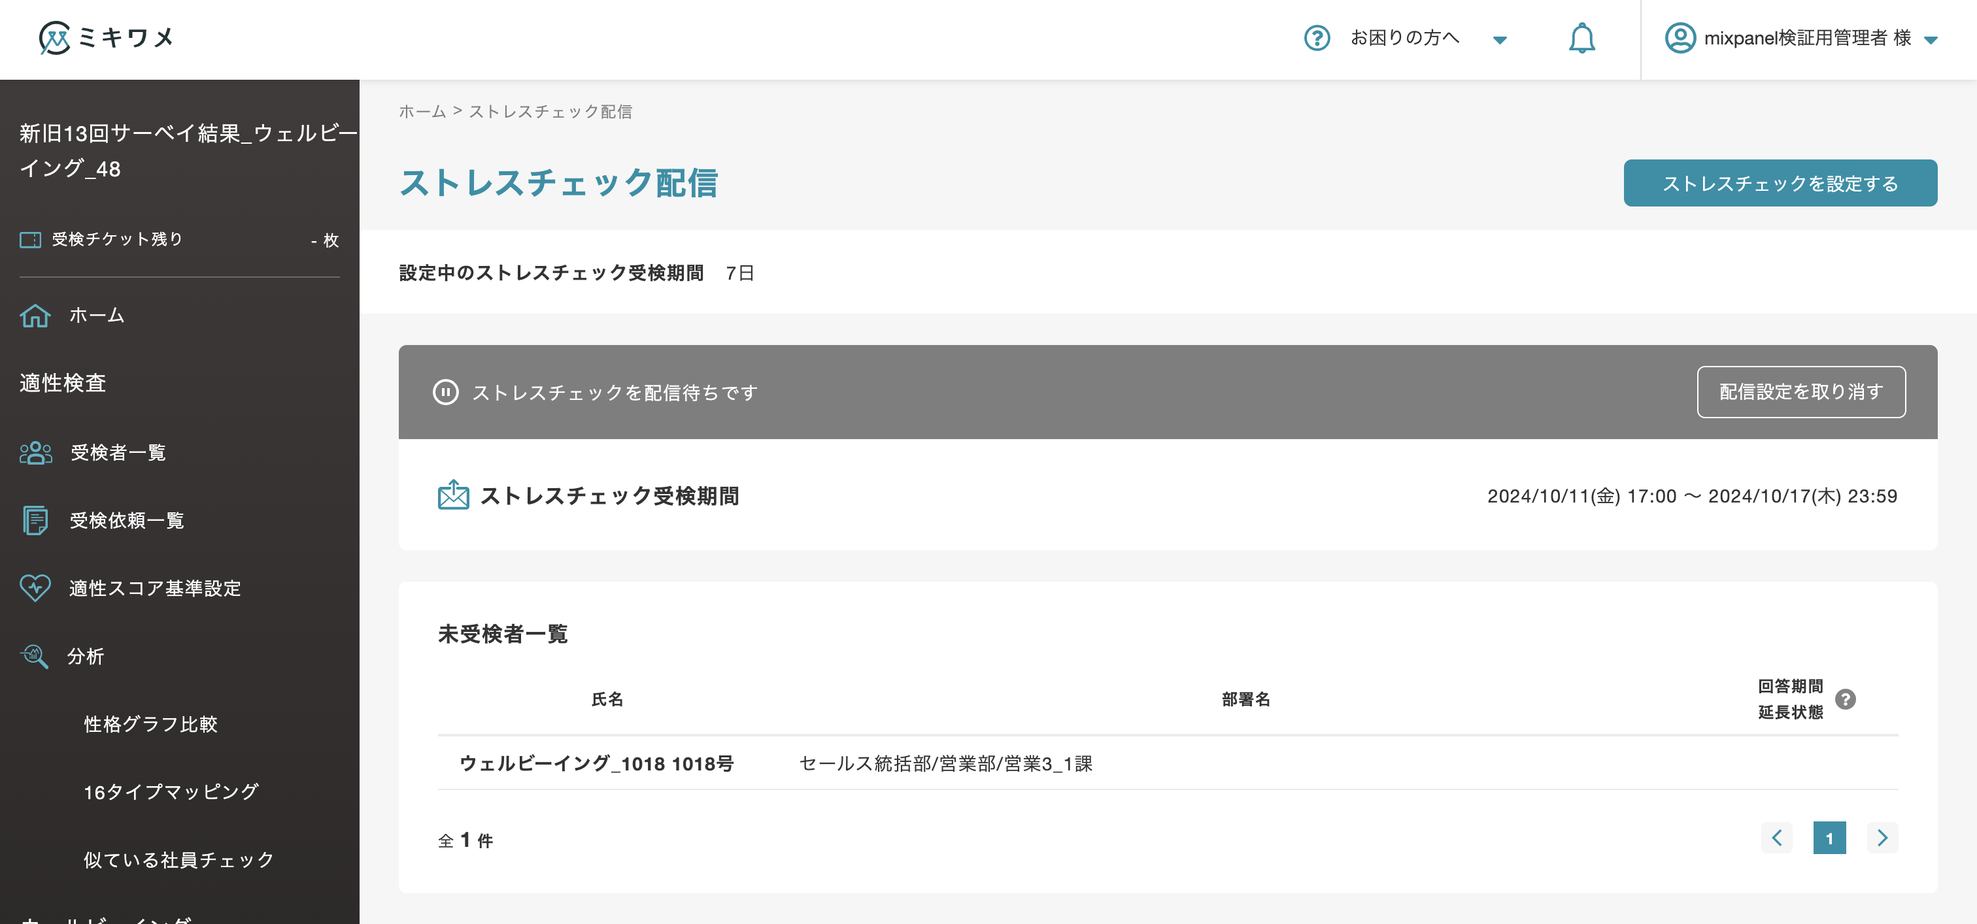
Task: Click the 回答期間延長状態 help icon
Action: coord(1848,699)
